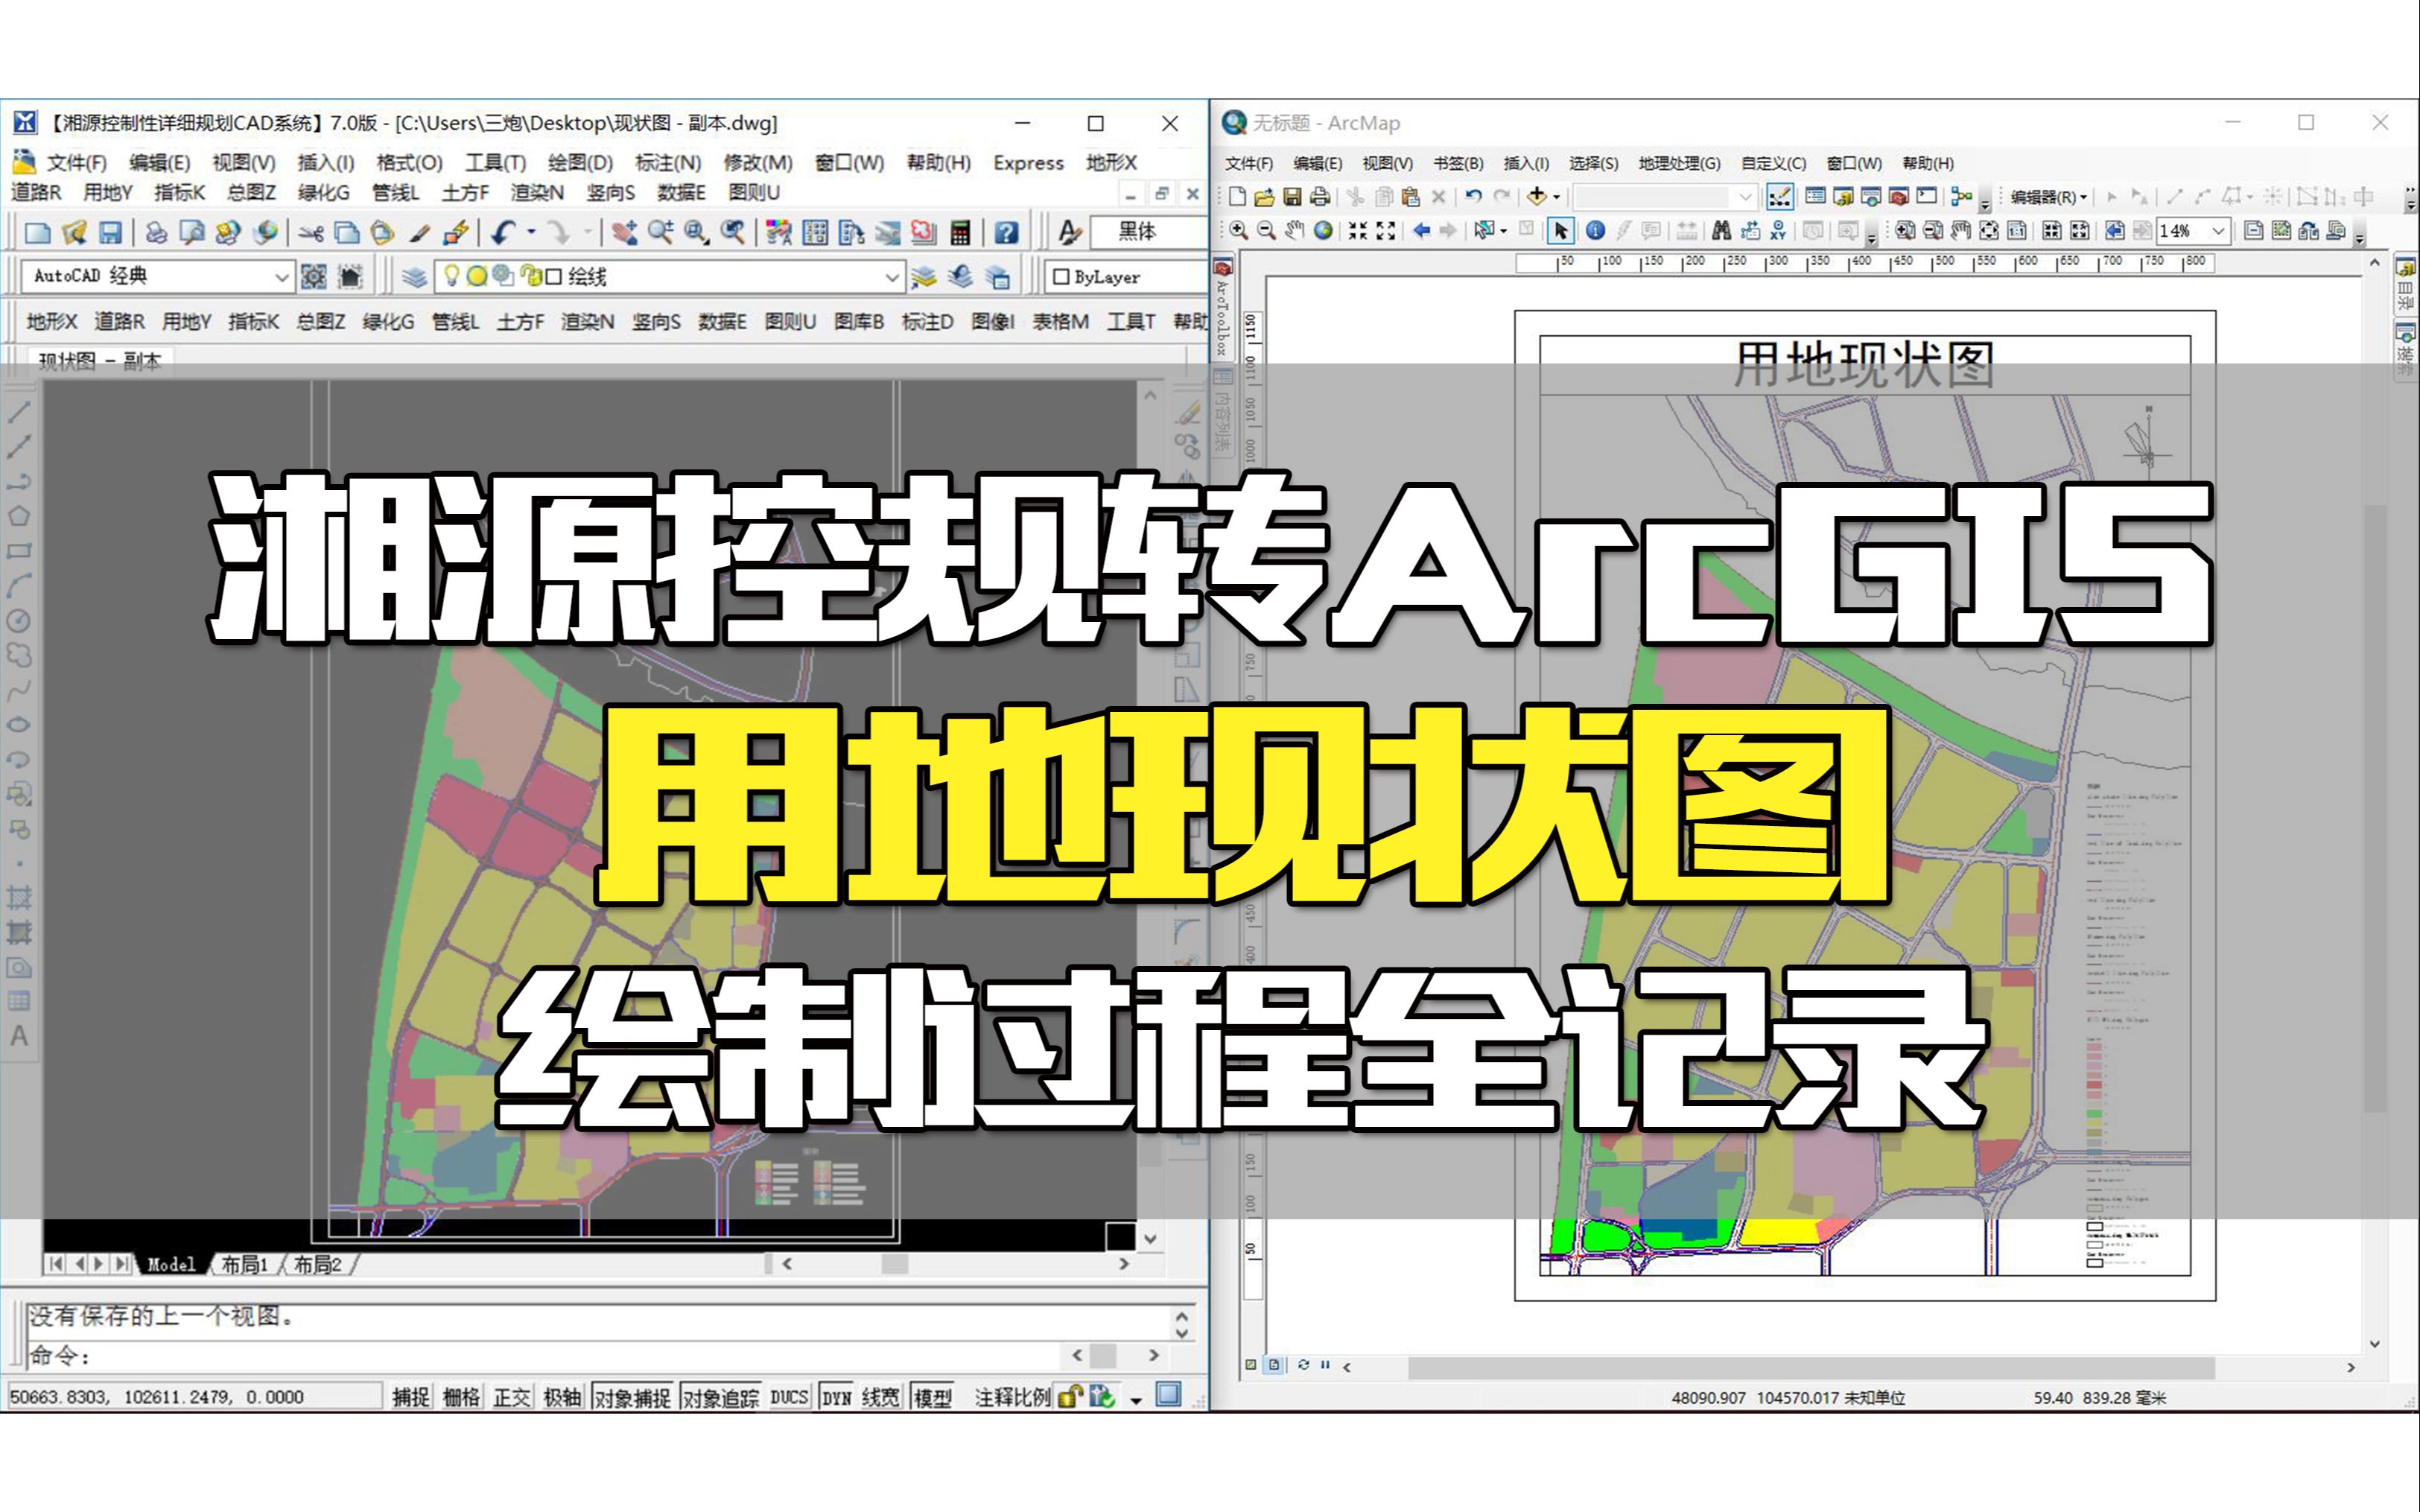
Task: Select the multiline text A tool in CAD
Action: pos(19,1036)
